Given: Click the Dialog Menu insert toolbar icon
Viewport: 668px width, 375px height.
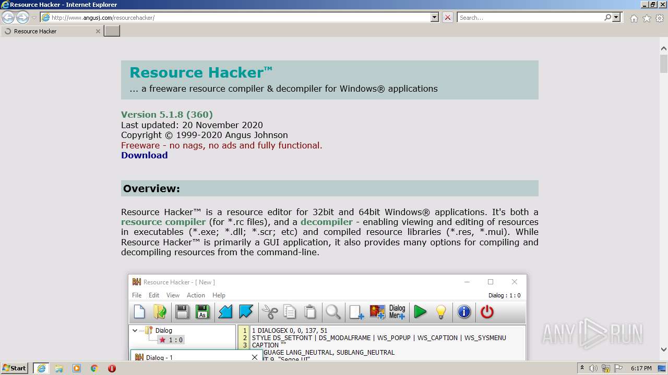Looking at the screenshot, I should (397, 312).
